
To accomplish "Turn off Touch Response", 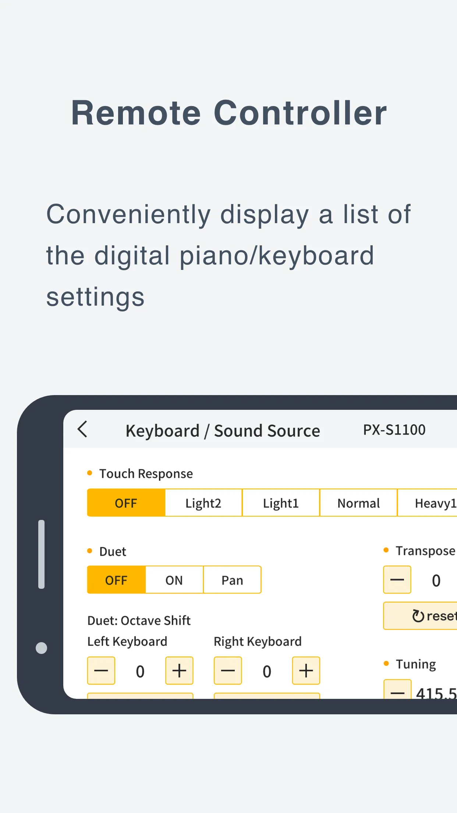I will 126,503.
